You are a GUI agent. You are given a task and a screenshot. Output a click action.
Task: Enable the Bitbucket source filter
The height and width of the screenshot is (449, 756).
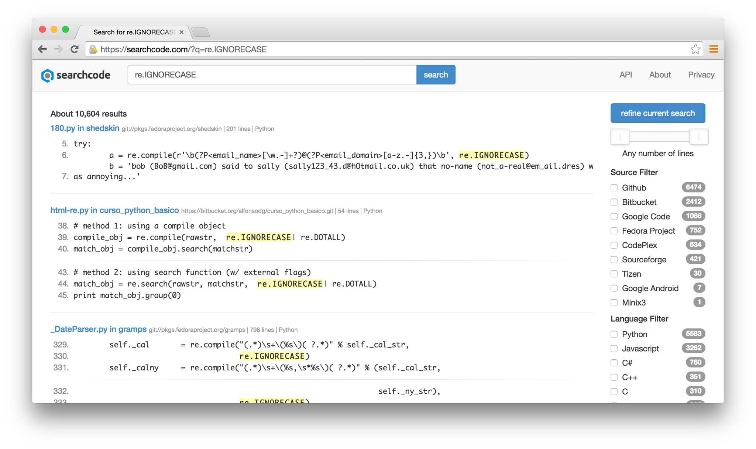tap(614, 202)
